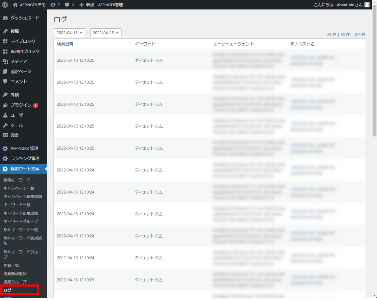Screen dimensions: 377x301
Task: Click the page vertical scrollbar
Action: [374, 74]
